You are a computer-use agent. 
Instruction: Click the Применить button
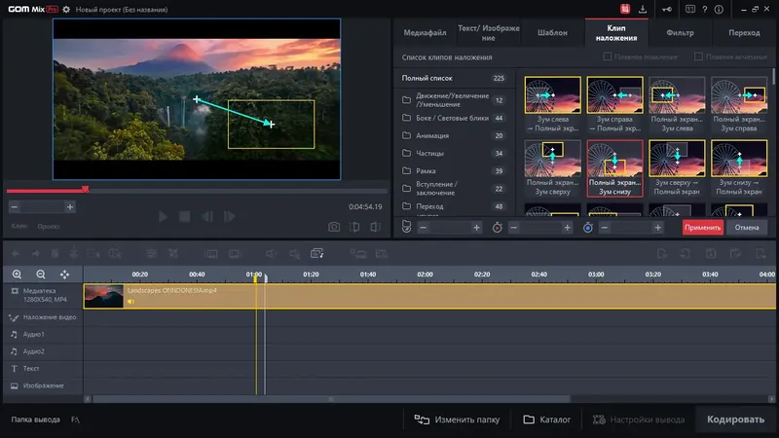point(702,227)
